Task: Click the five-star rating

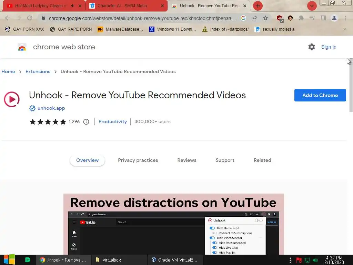Action: (x=48, y=122)
